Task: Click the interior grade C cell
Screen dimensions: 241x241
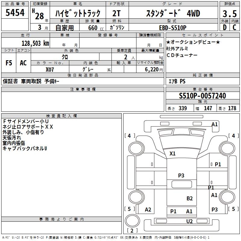Action: pyautogui.click(x=234, y=27)
